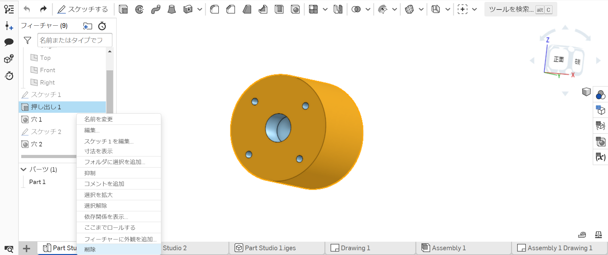608x255 pixels.
Task: Open the view cube display options icon
Action: [x=586, y=92]
